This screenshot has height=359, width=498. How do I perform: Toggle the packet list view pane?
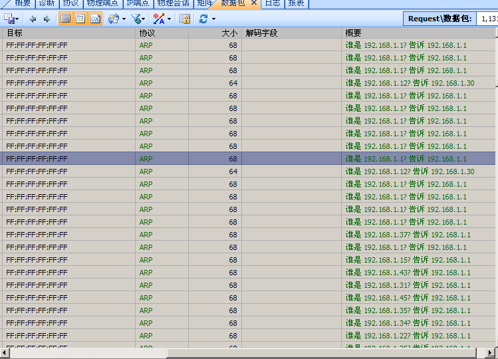click(x=66, y=19)
